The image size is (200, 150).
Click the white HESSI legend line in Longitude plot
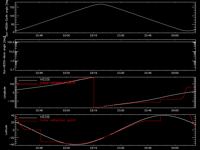pos(28,80)
